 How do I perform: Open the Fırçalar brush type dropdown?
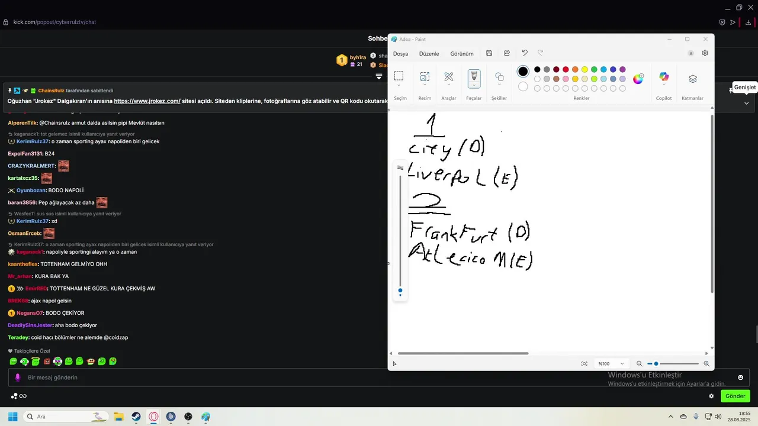point(474,86)
